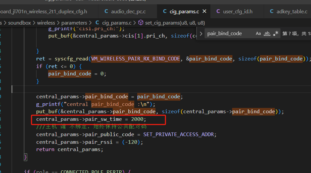Image resolution: width=311 pixels, height=173 pixels.
Task: Click 'pair_bind_code = 0;' assignment line
Action: 77,74
